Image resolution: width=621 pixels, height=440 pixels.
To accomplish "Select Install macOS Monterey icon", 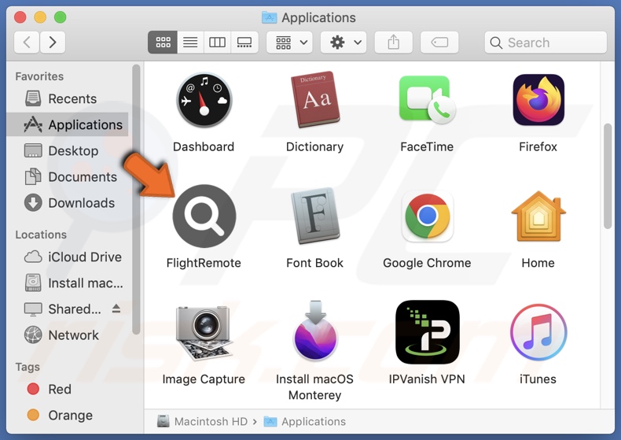I will coord(315,331).
